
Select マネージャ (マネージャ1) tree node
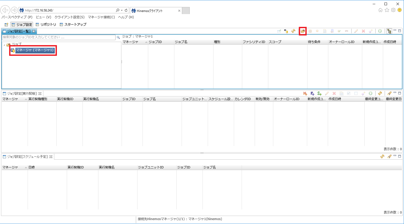pyautogui.click(x=35, y=50)
